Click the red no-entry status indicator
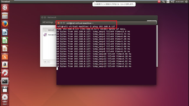The width and height of the screenshot is (189, 106). (159, 2)
